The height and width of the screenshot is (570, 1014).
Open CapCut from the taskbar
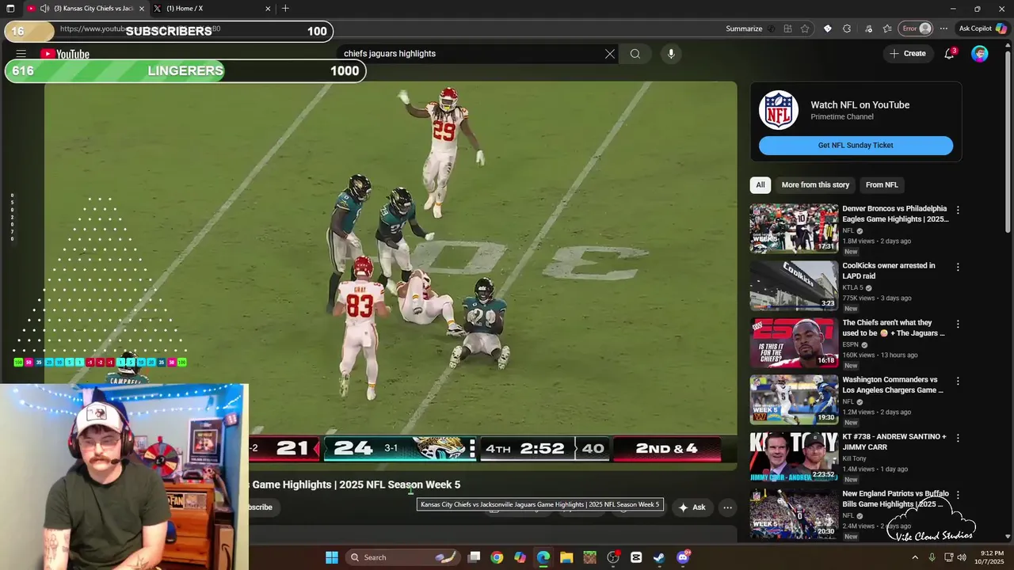636,557
